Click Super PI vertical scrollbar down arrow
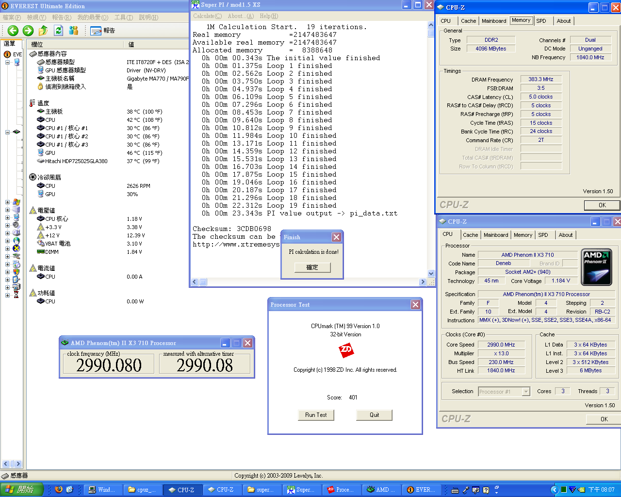 click(431, 274)
